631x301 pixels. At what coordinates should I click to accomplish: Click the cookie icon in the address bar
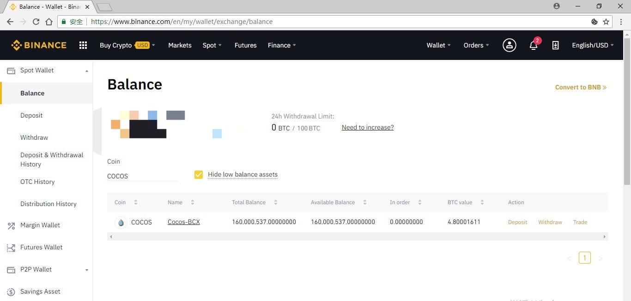tap(595, 22)
